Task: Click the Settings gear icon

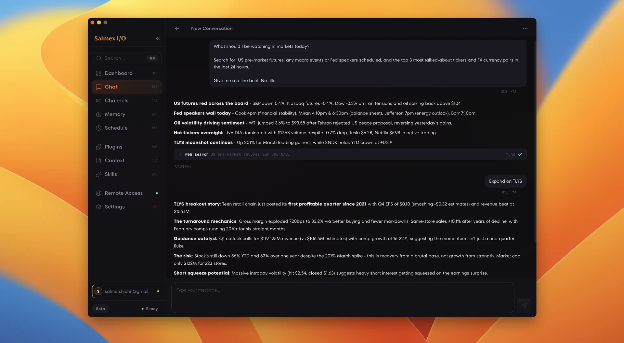Action: click(99, 206)
